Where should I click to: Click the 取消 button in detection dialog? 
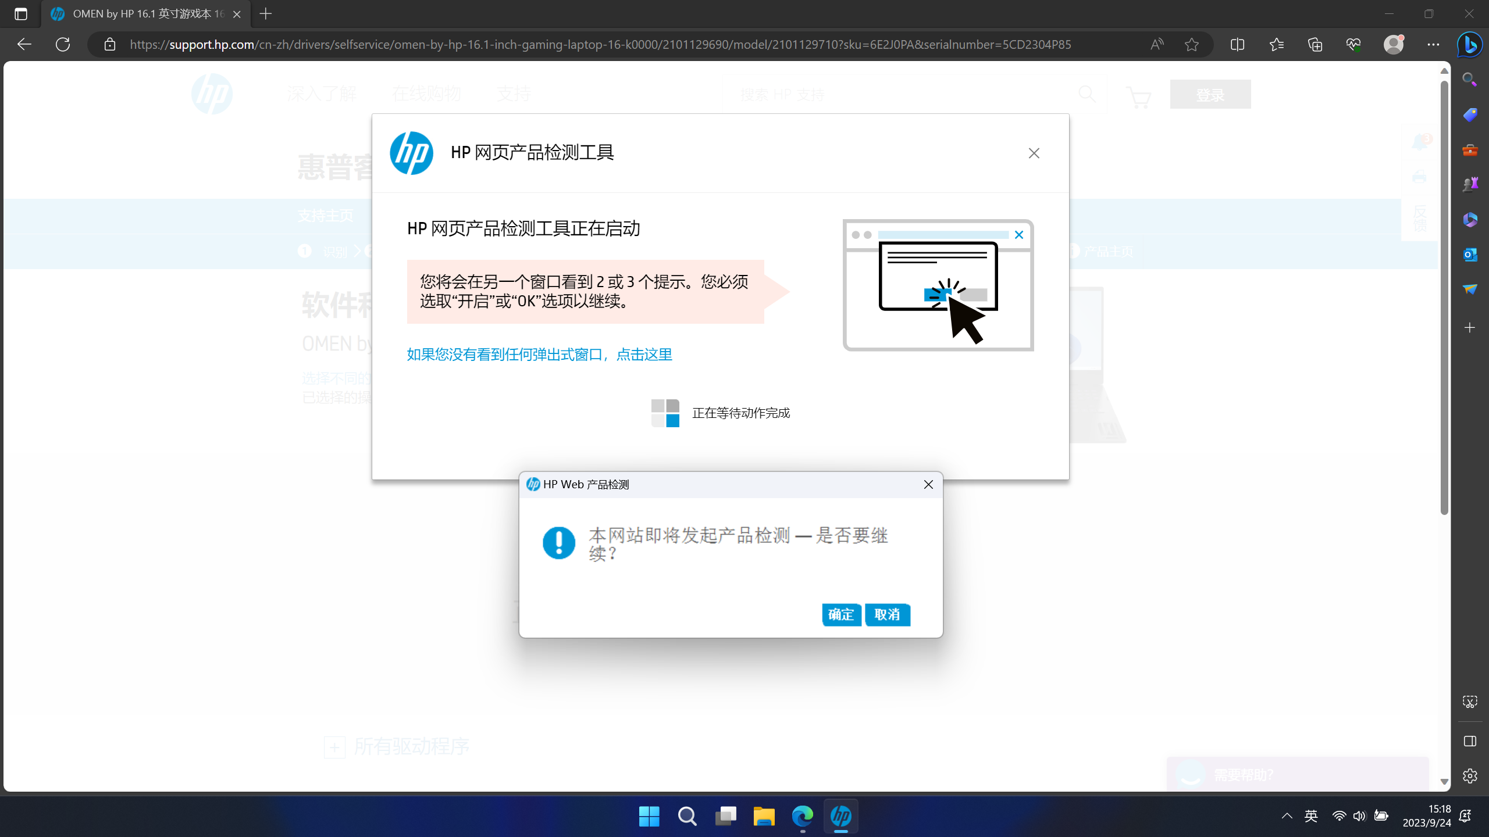click(x=887, y=614)
